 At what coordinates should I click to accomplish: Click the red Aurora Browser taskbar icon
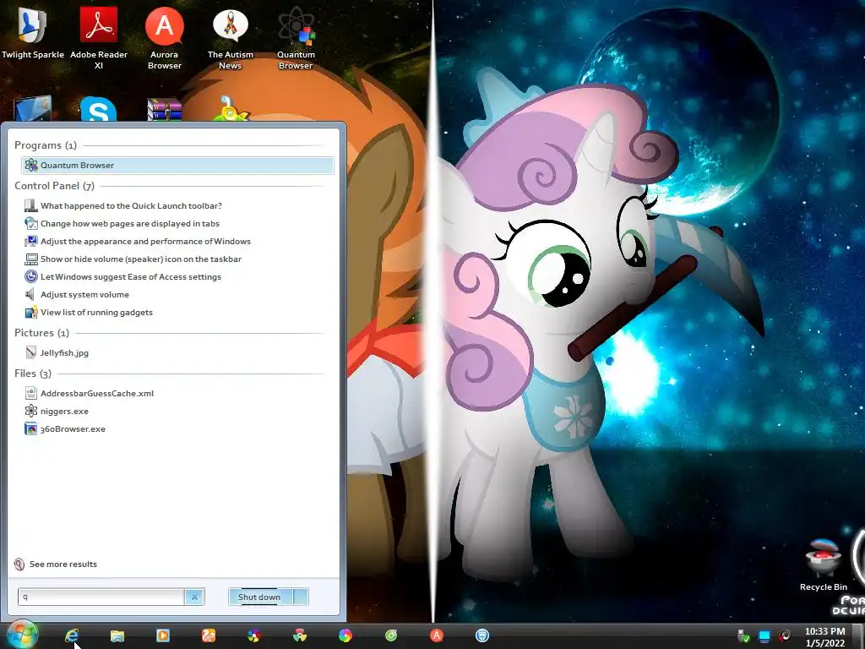pos(437,635)
